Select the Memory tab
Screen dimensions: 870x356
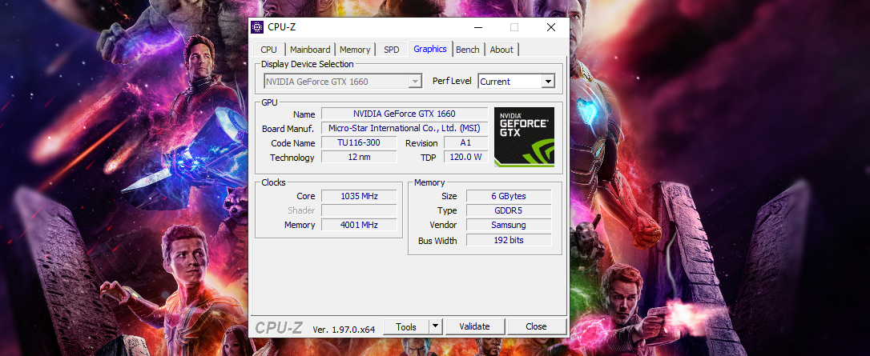coord(355,50)
